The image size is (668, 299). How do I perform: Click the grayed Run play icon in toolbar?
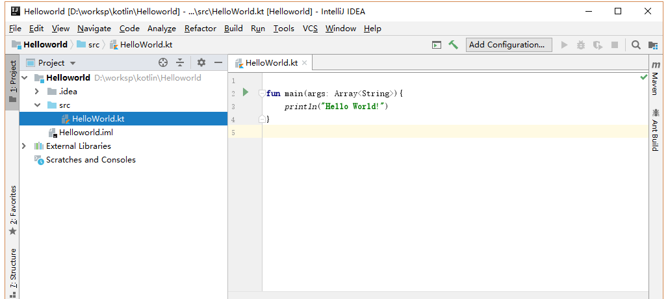565,45
